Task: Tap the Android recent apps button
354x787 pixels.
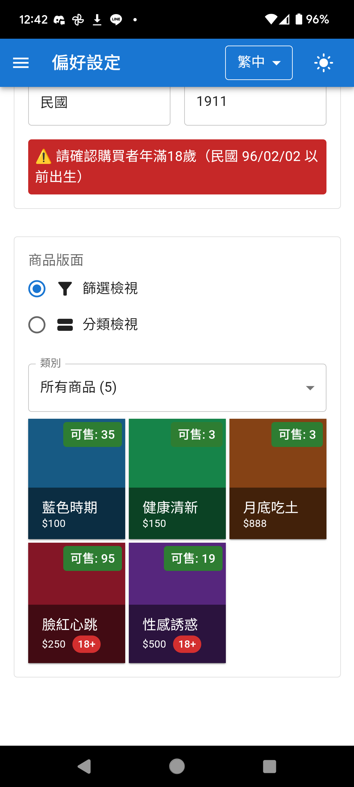Action: (269, 766)
